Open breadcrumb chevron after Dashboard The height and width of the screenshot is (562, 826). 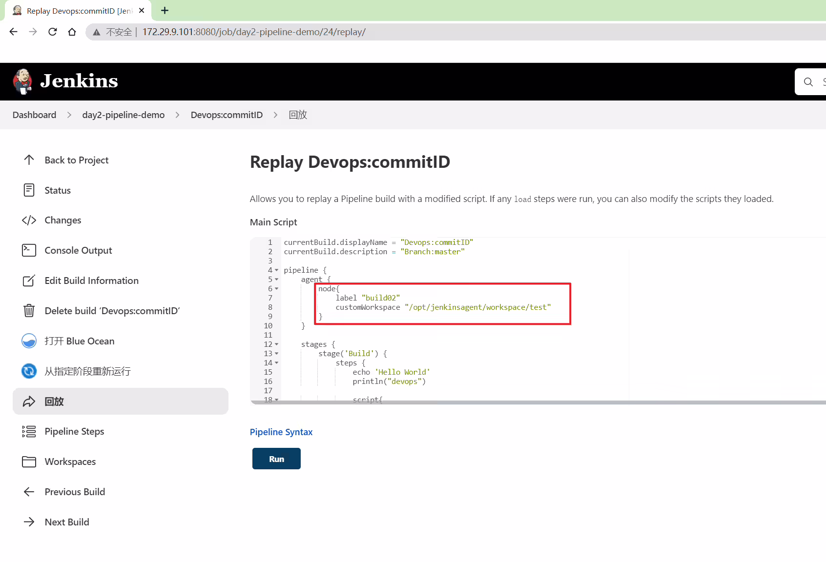pos(69,115)
